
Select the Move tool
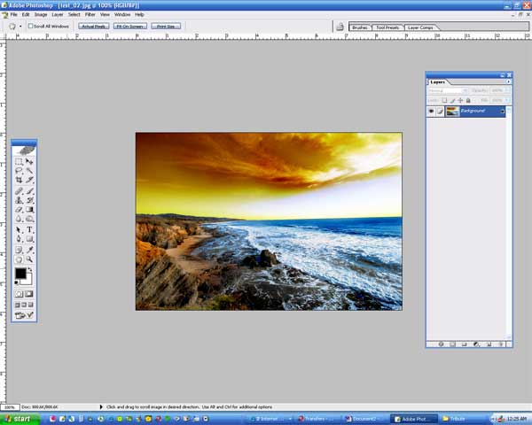coord(29,162)
